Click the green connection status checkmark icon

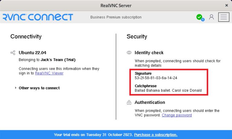coord(199,17)
